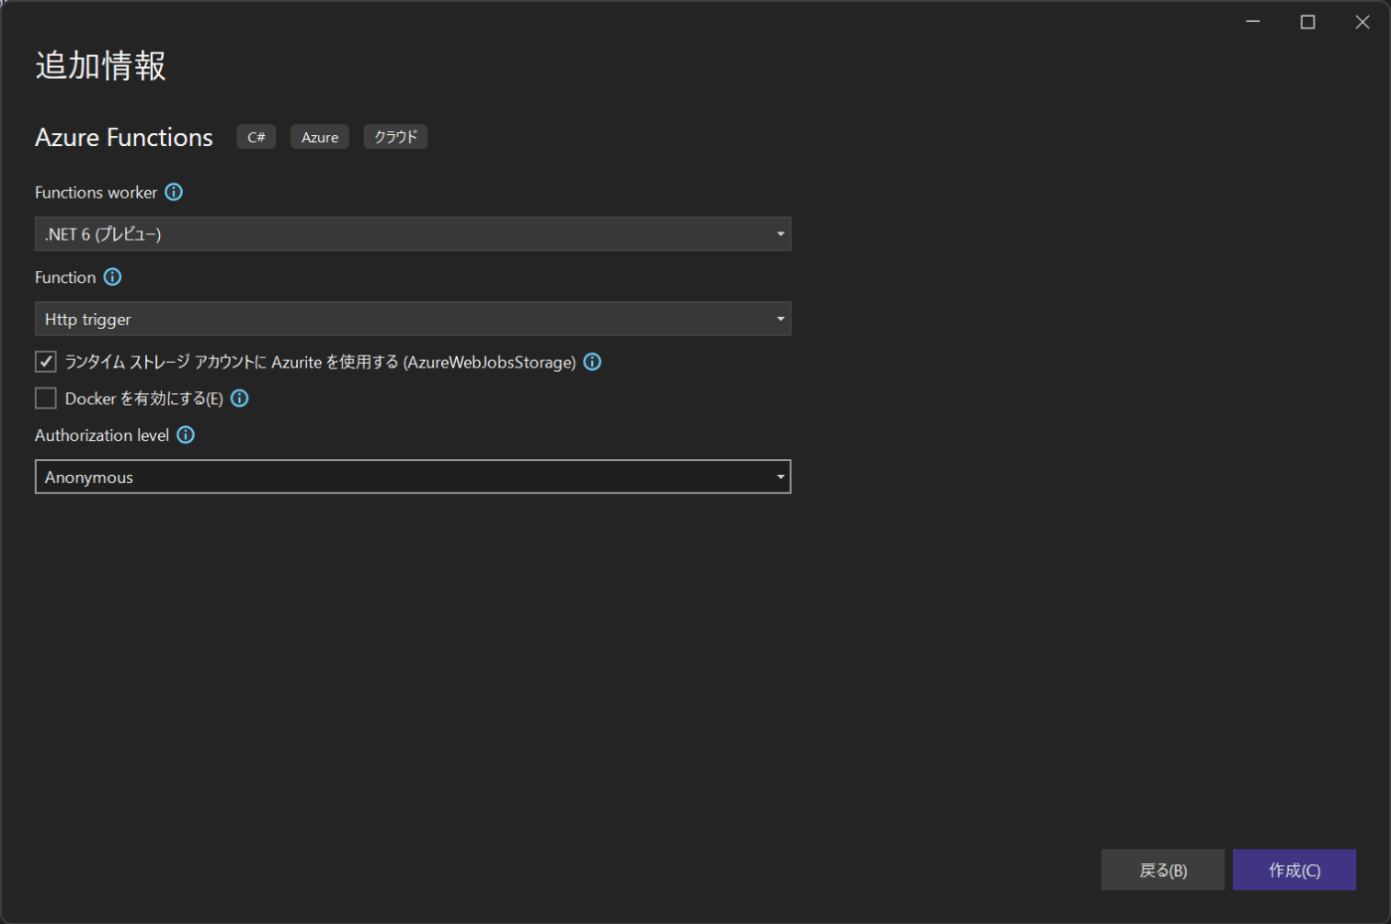This screenshot has height=924, width=1391.
Task: Click the 追加情報 dialog title
Action: pos(100,66)
